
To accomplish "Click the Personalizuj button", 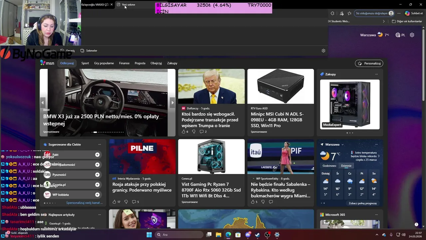I will click(x=369, y=63).
